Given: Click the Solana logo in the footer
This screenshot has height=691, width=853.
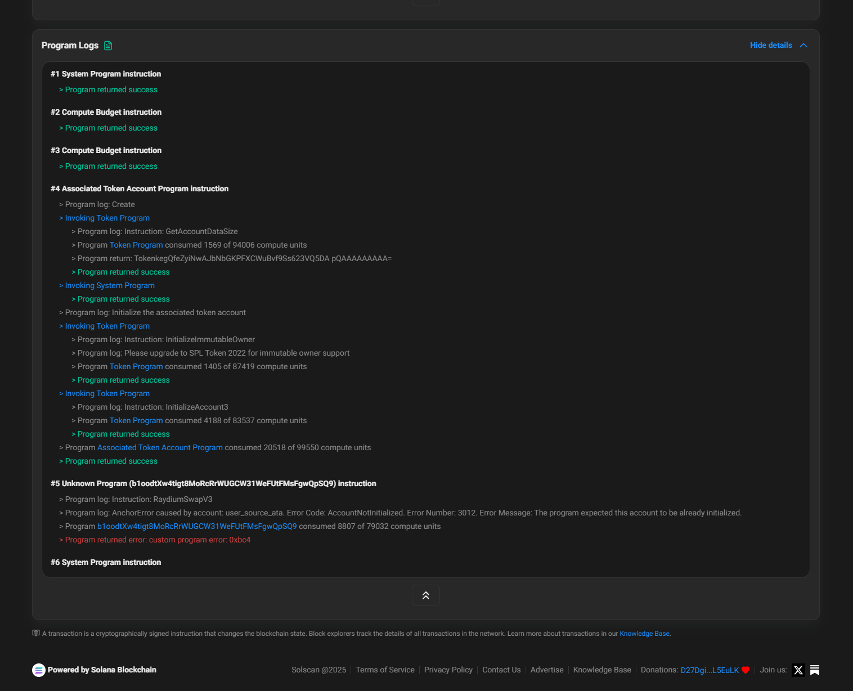Looking at the screenshot, I should tap(39, 670).
